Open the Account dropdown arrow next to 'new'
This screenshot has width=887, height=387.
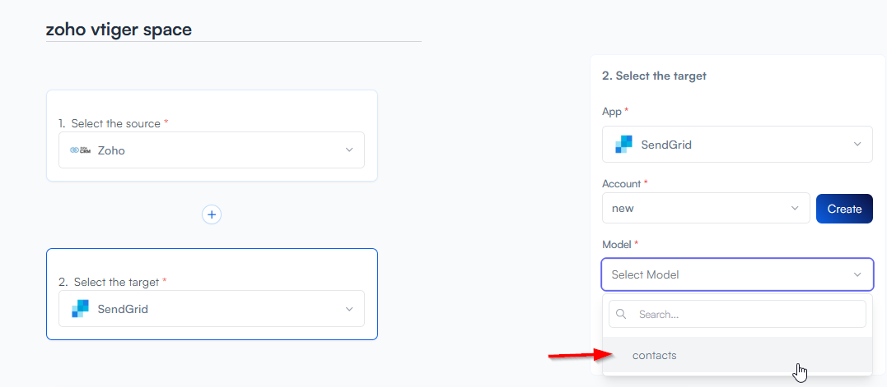[x=795, y=209]
